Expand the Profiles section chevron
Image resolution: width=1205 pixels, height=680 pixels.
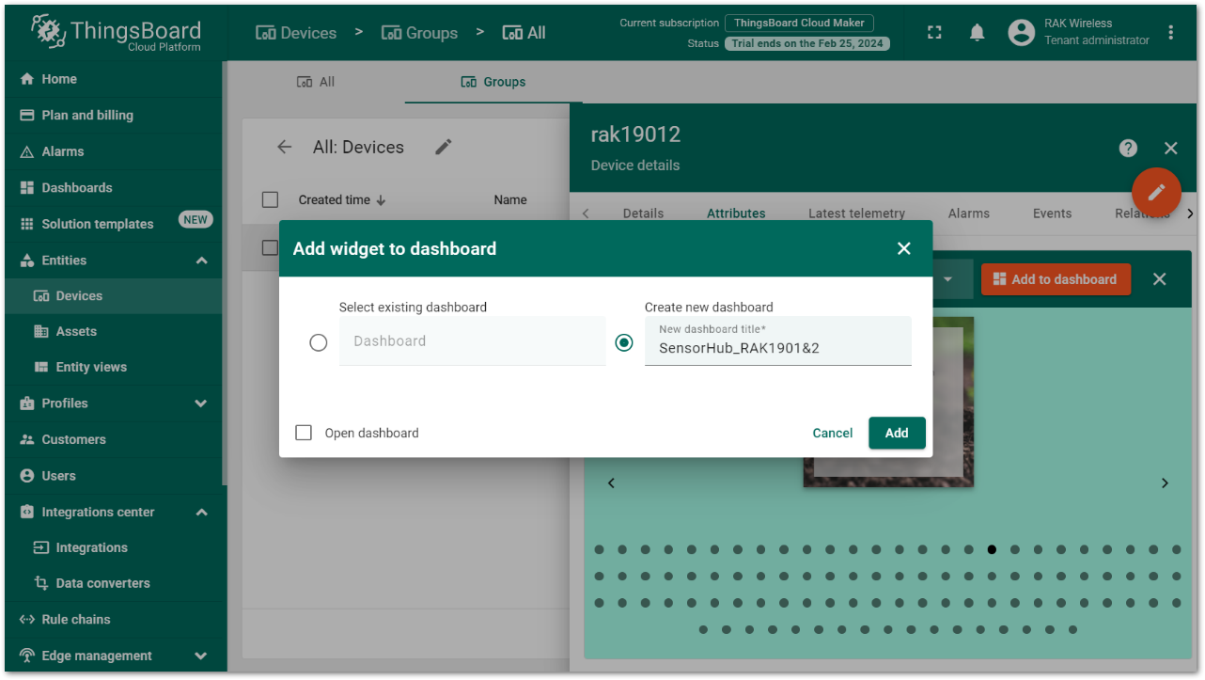tap(201, 403)
